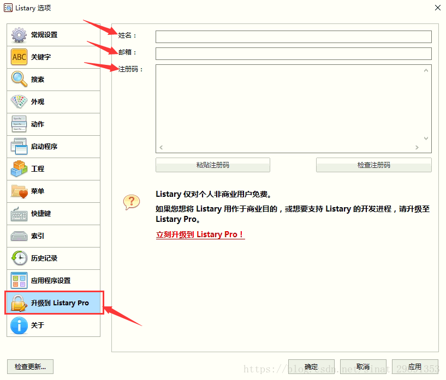Click the list icon for 动作
446x380 pixels.
point(19,124)
